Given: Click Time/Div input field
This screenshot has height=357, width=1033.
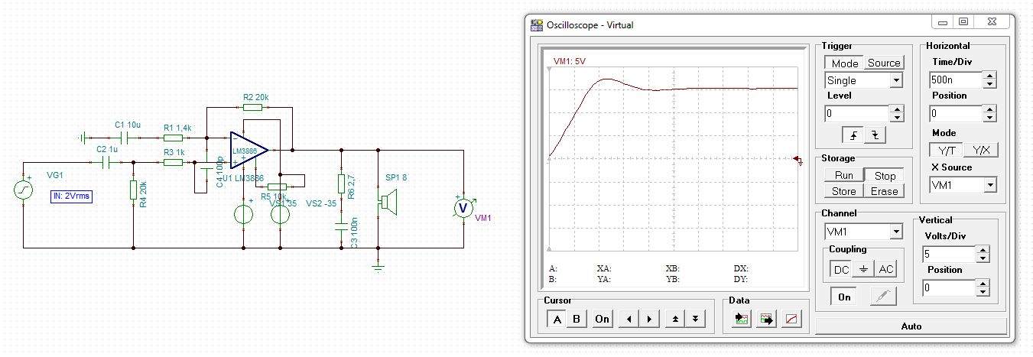Looking at the screenshot, I should [957, 80].
